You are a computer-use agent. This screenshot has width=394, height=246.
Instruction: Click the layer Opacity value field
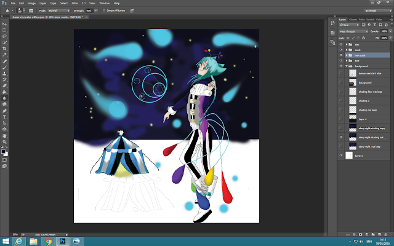[x=384, y=31]
